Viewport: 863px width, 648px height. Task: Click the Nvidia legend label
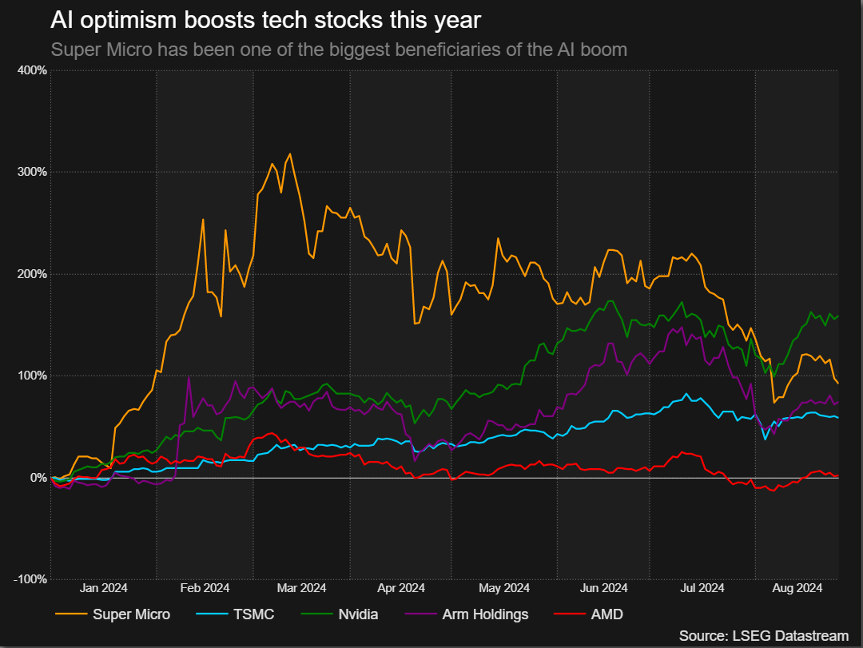coord(358,614)
